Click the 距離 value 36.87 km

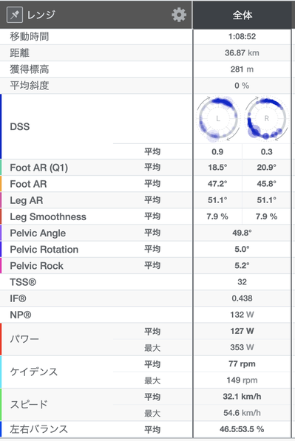tap(242, 52)
